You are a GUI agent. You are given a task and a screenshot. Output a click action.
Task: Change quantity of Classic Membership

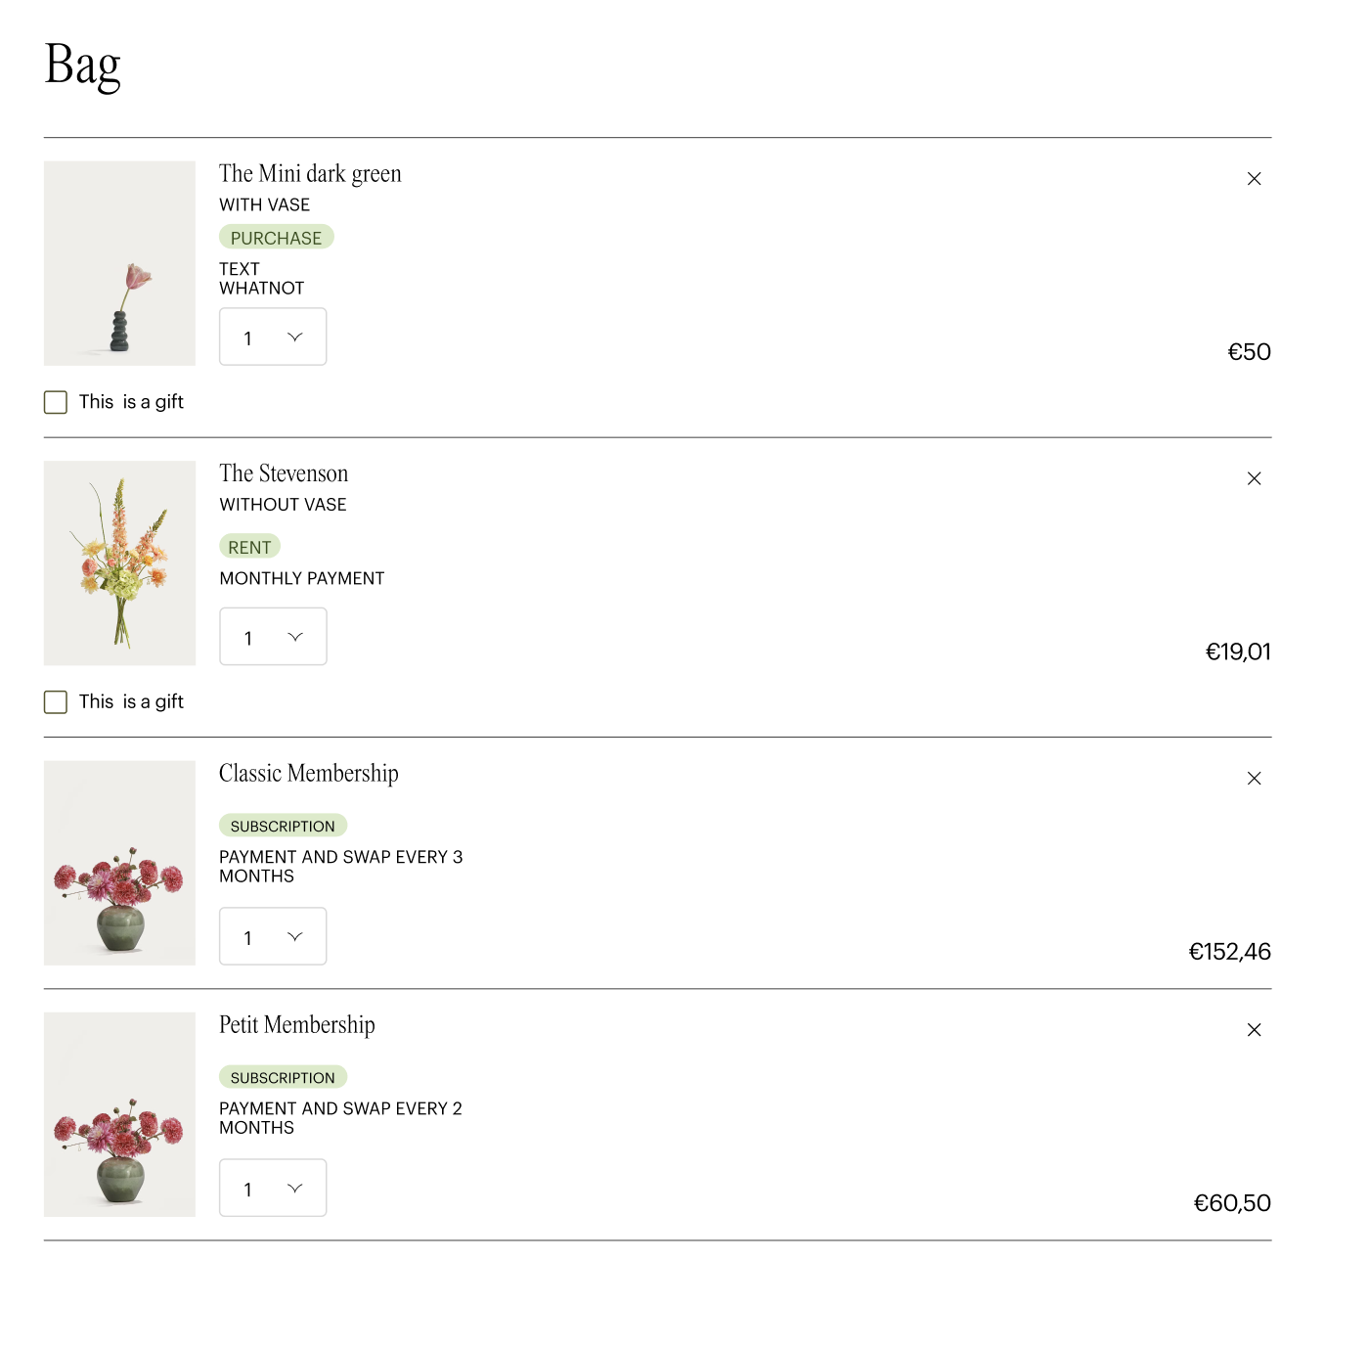pyautogui.click(x=273, y=937)
